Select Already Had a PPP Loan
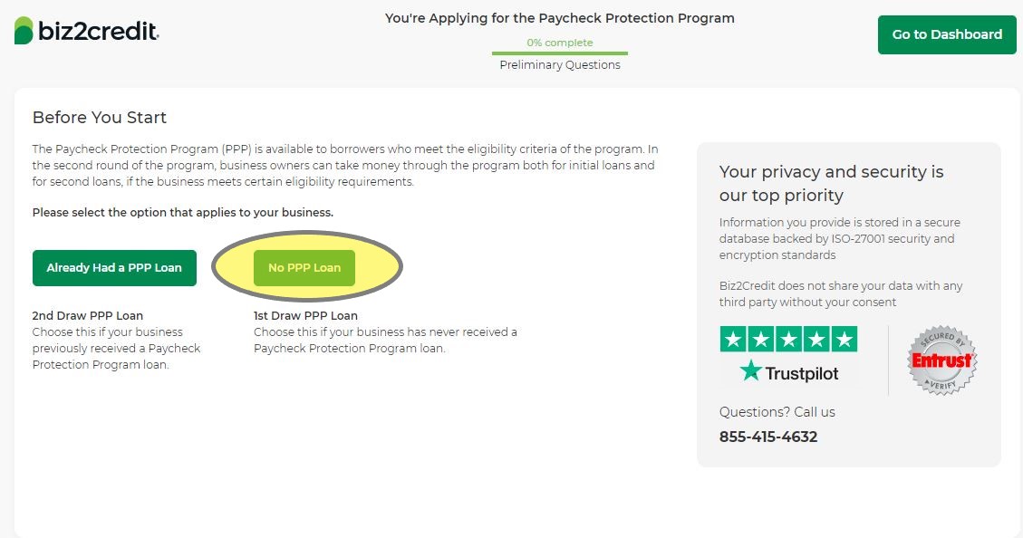Screen dimensions: 1023x538 (114, 268)
